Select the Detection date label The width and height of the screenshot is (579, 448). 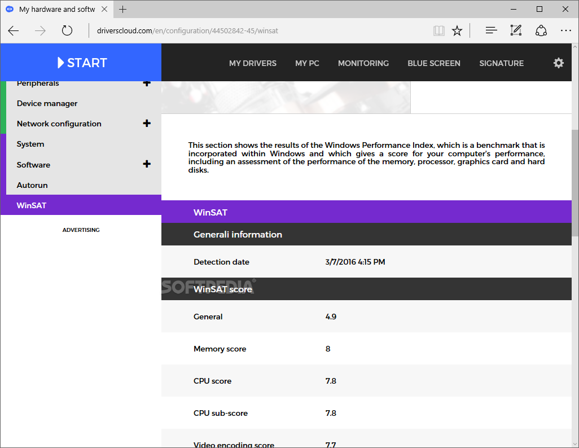pos(221,262)
